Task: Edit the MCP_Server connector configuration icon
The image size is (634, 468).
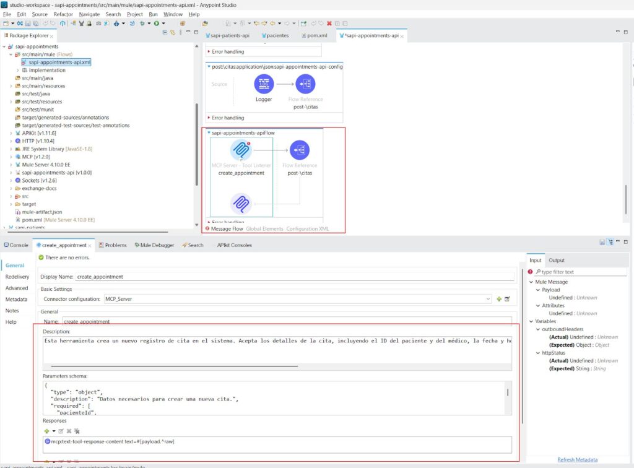Action: pyautogui.click(x=508, y=299)
